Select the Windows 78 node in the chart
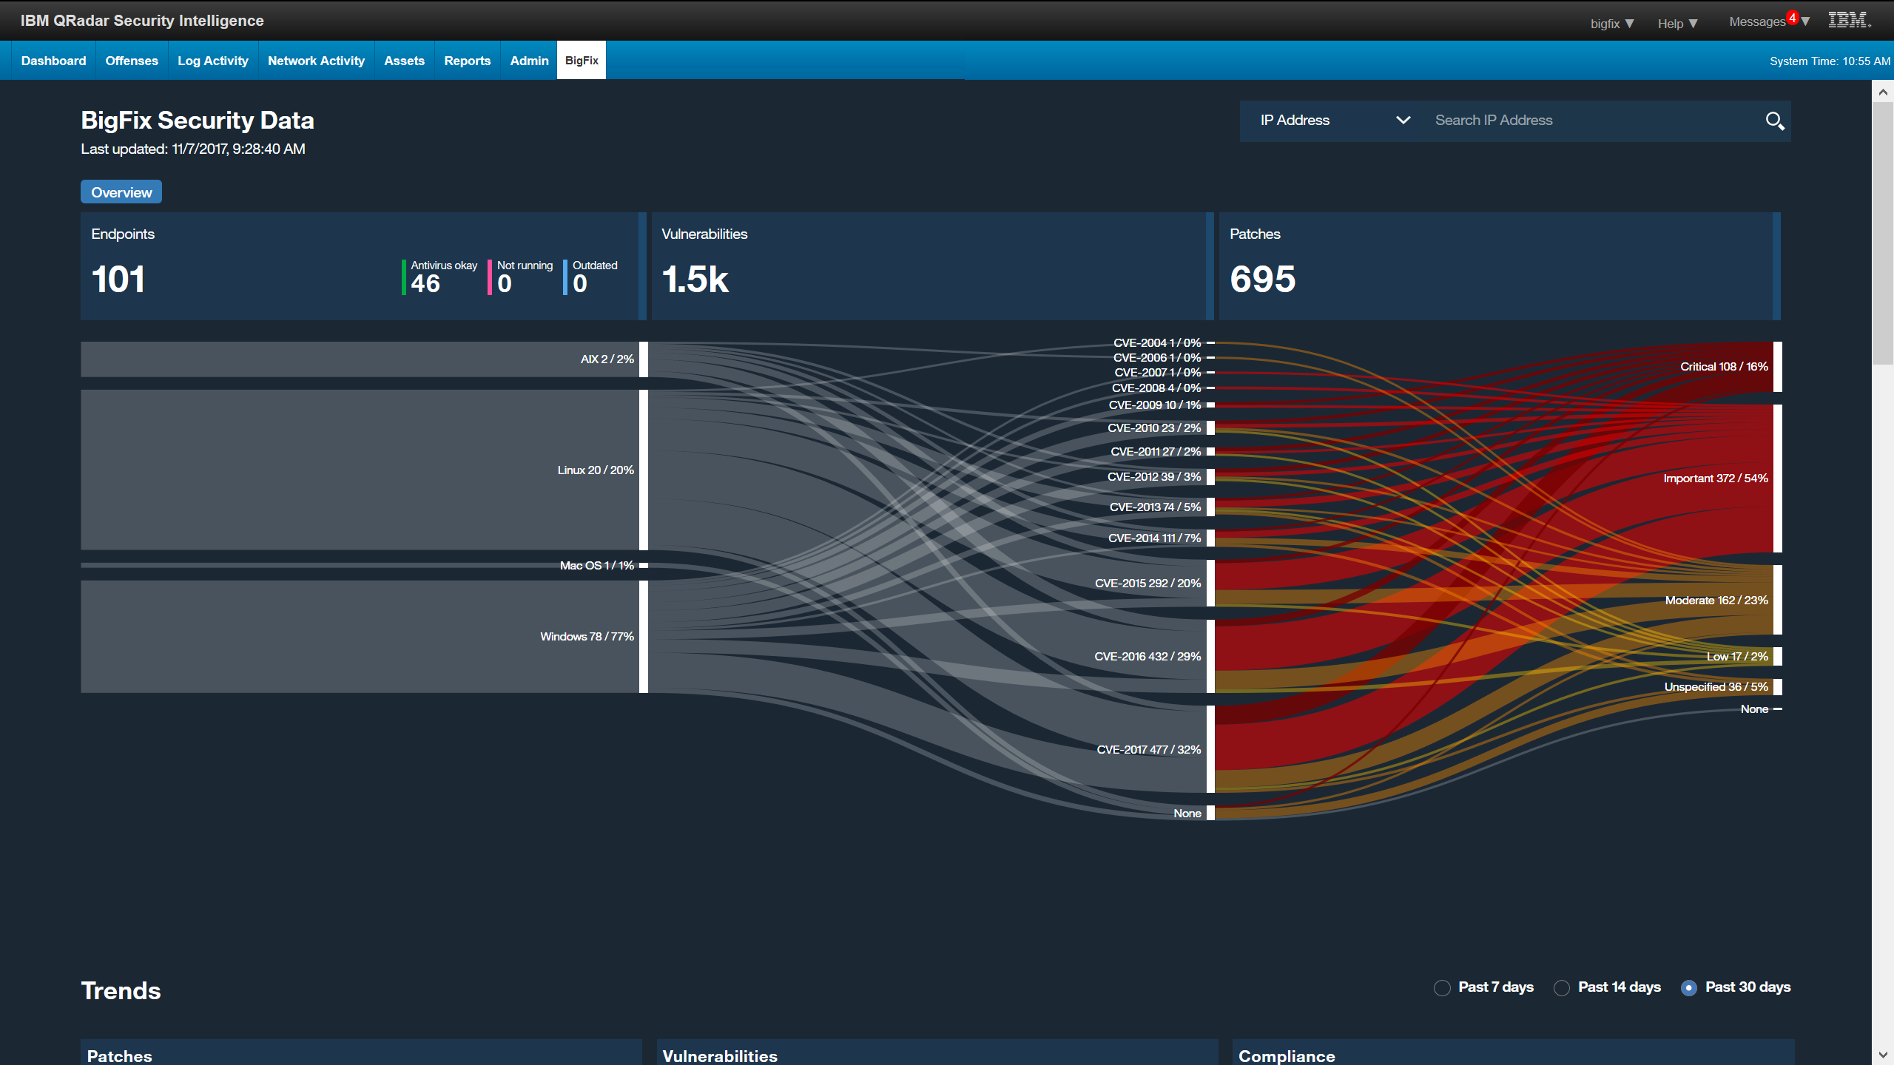Viewport: 1894px width, 1065px height. [x=644, y=636]
